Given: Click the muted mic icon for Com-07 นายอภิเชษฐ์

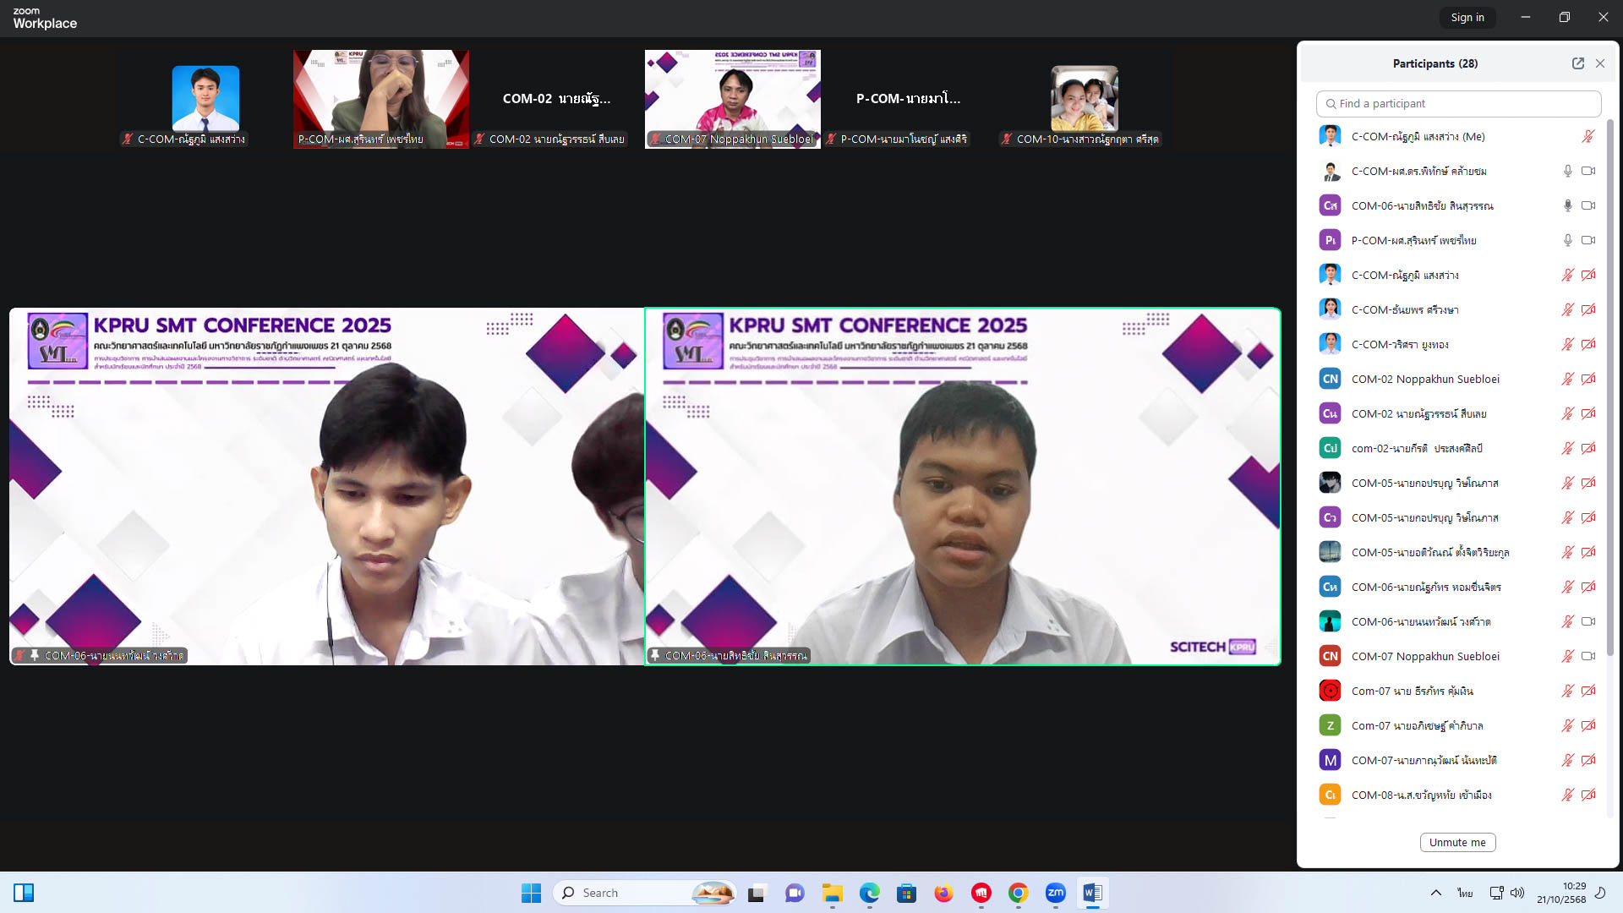Looking at the screenshot, I should coord(1567,725).
